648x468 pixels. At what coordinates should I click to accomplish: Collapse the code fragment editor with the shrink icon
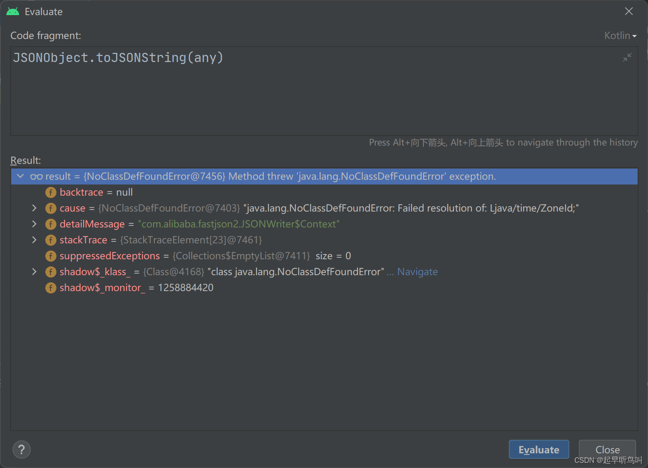click(627, 57)
